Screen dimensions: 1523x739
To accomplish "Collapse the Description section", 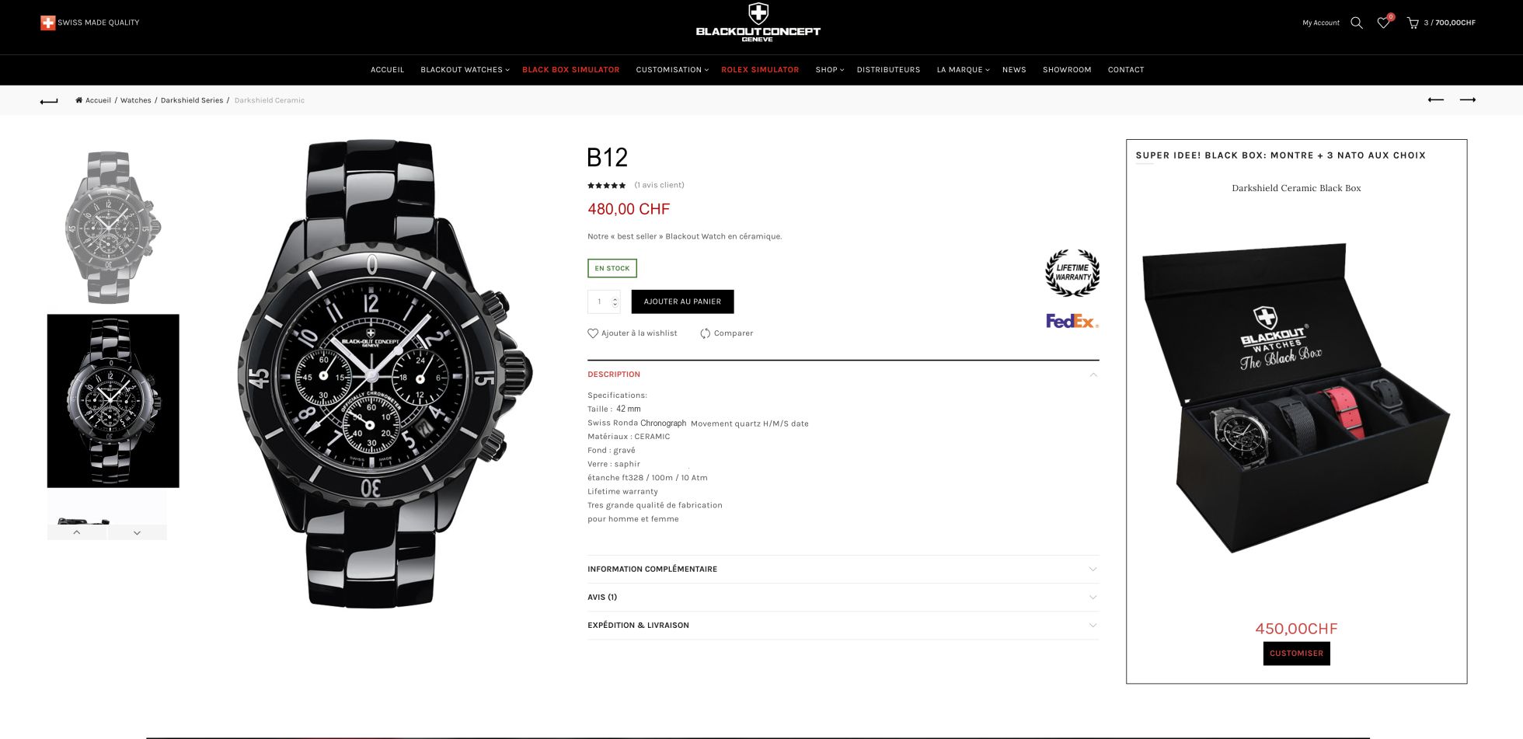I will tap(843, 375).
